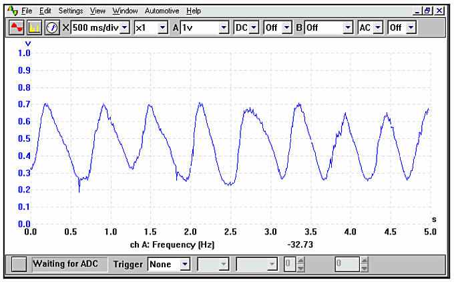Click the spectrum analyzer view icon
454x282 pixels.
pyautogui.click(x=34, y=27)
